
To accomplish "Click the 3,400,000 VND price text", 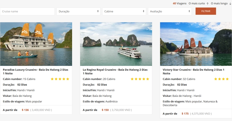I will [41, 110].
